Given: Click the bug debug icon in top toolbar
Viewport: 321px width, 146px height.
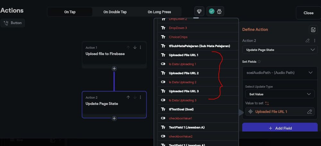Looking at the screenshot, I should [219, 12].
